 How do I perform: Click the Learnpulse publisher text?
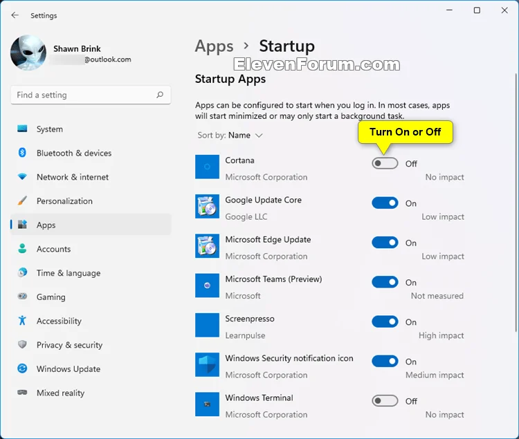[x=245, y=335]
